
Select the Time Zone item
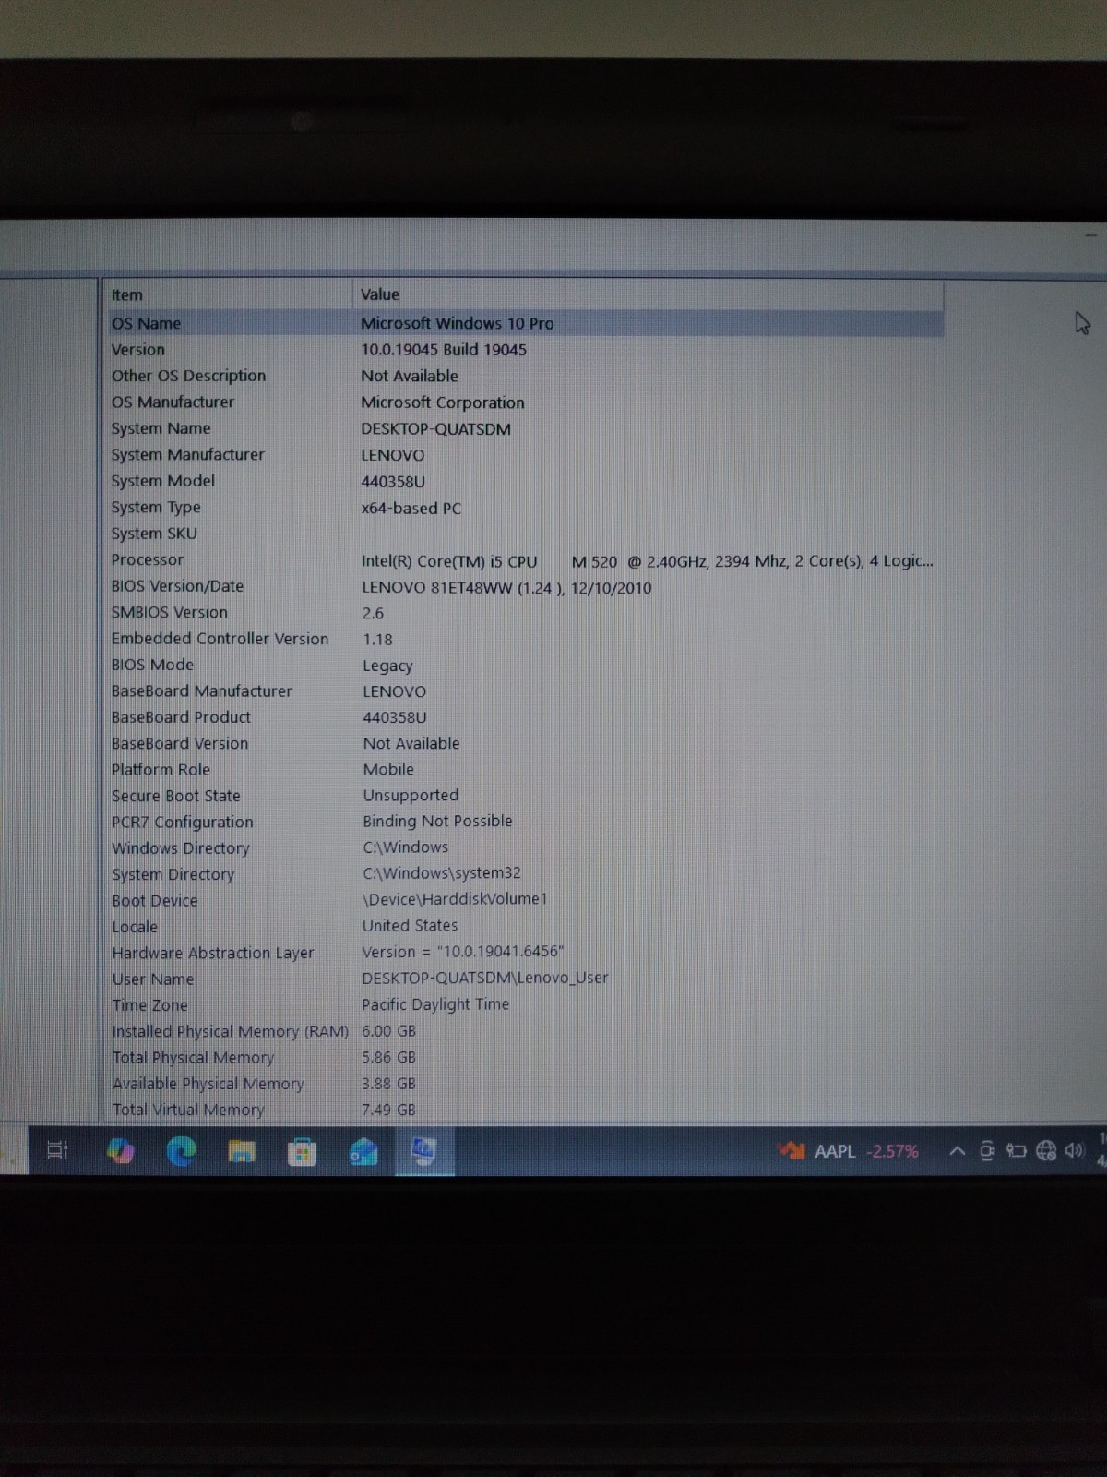[x=150, y=1005]
